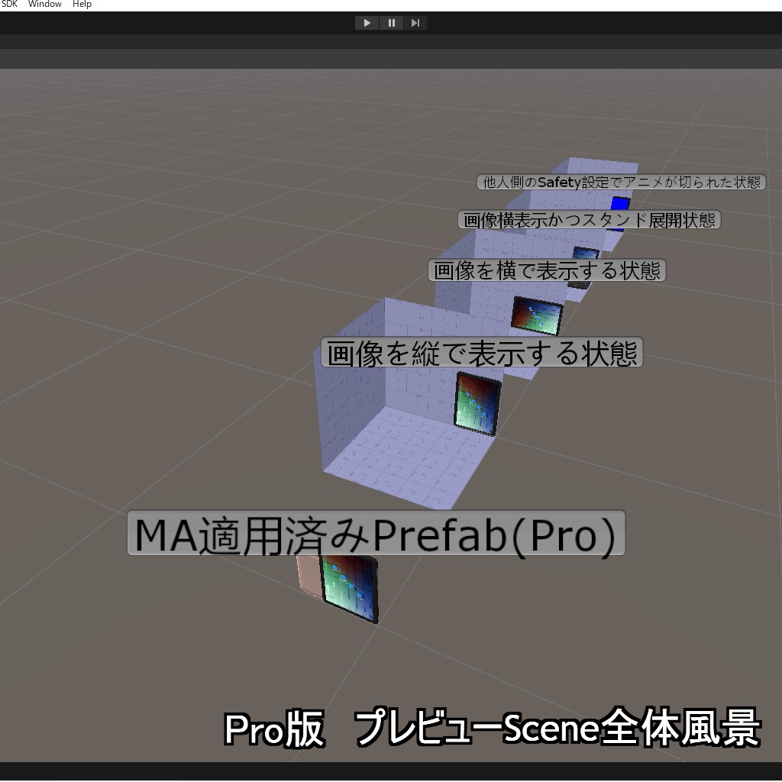Click the small blue panel on the farthest cube
Image resolution: width=782 pixels, height=782 pixels.
click(620, 204)
